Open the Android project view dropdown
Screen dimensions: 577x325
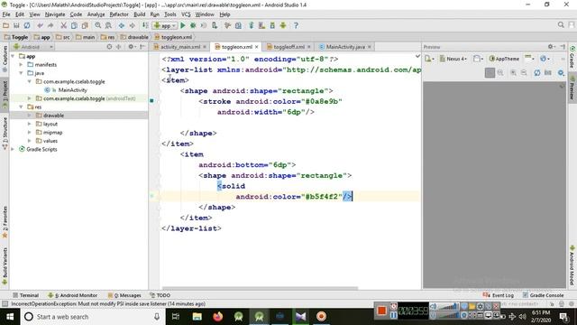pos(33,47)
